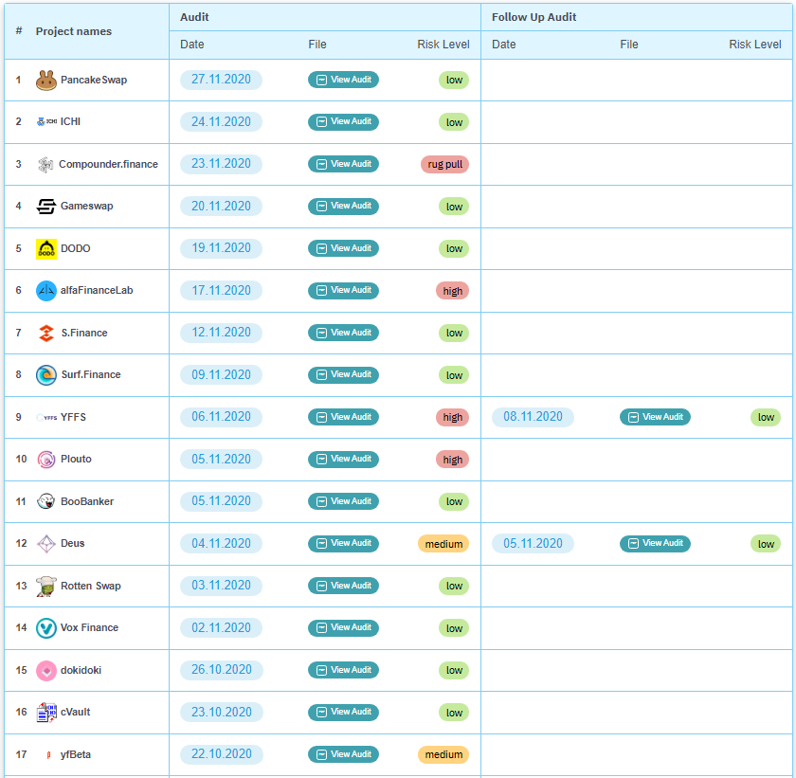Screen dimensions: 796x778
Task: Click the high risk badge for alfaFinanceLab
Action: pos(452,291)
